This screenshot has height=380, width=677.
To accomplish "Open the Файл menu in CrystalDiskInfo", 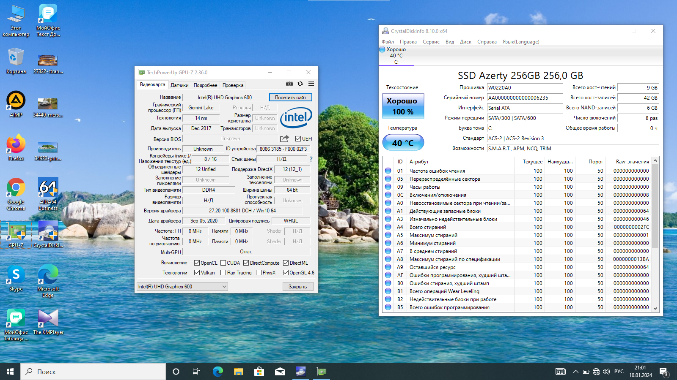I will pos(388,42).
